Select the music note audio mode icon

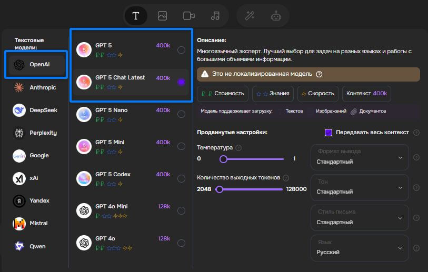coord(215,16)
